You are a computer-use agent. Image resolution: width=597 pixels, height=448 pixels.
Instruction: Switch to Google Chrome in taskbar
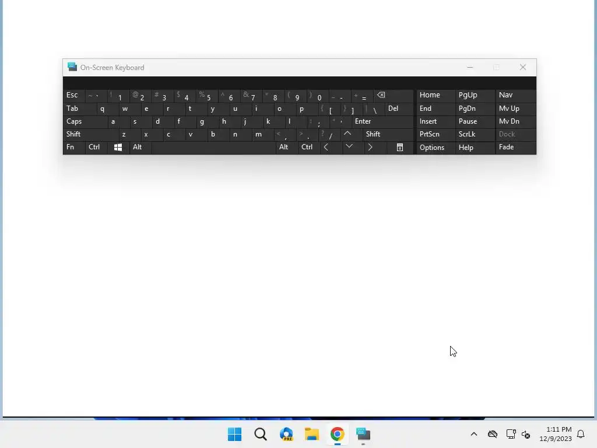tap(338, 434)
